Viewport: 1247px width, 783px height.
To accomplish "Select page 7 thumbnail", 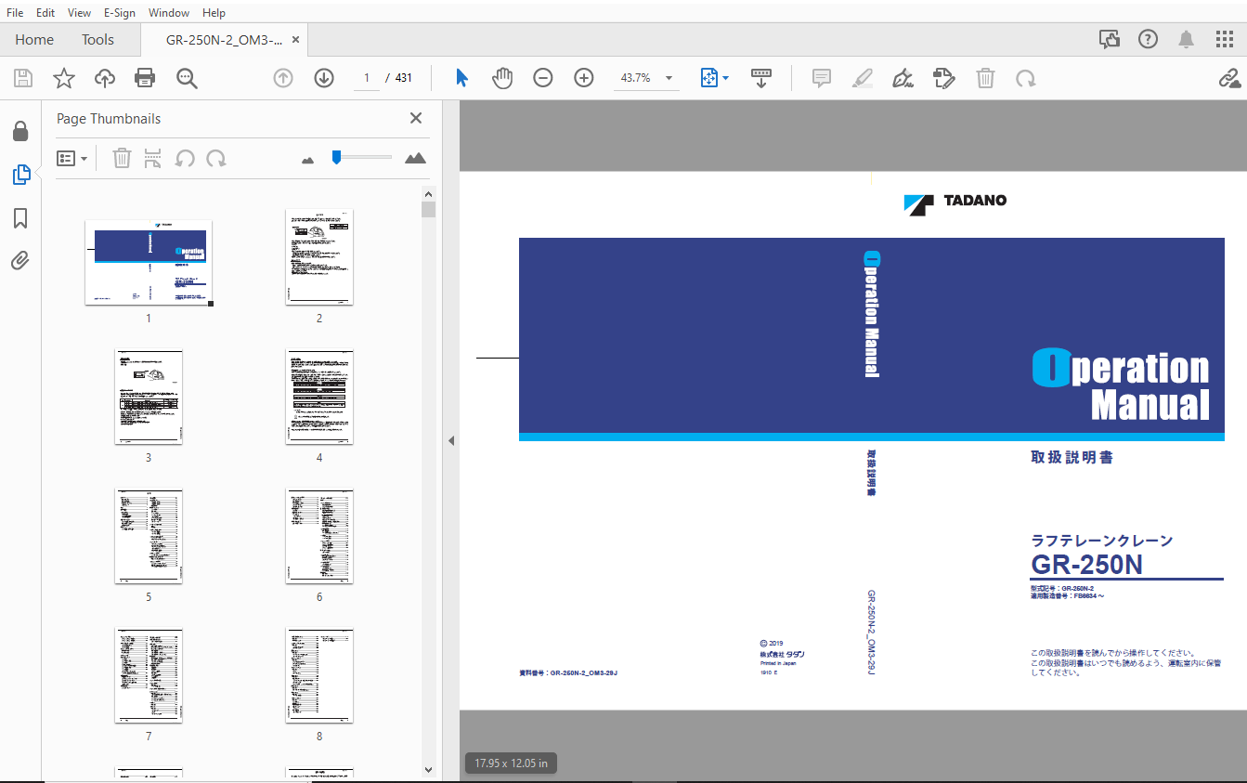I will pos(149,675).
